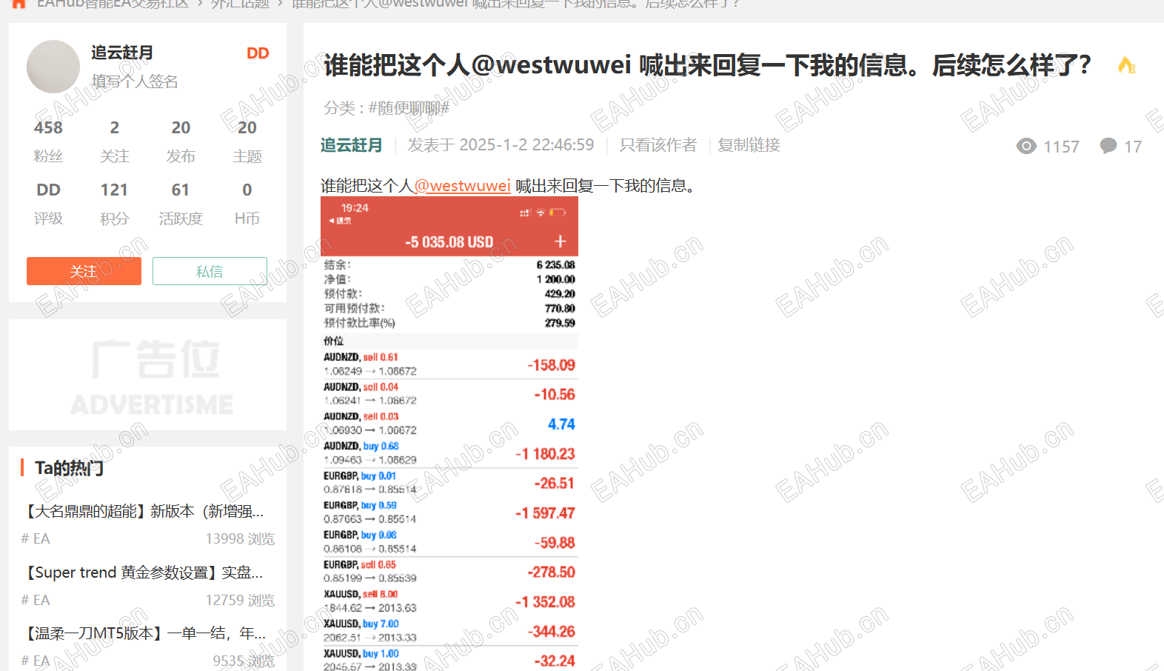Open the @westwuwei mention link

point(463,186)
